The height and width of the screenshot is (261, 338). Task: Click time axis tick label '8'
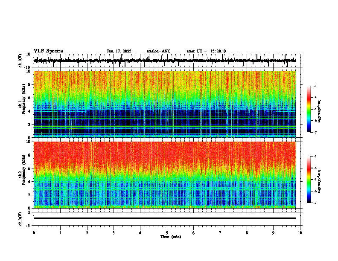click(247, 233)
